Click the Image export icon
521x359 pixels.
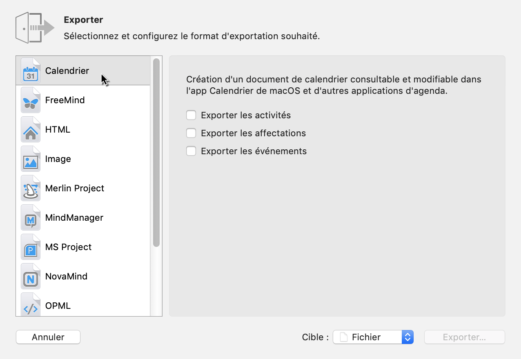[x=31, y=158]
